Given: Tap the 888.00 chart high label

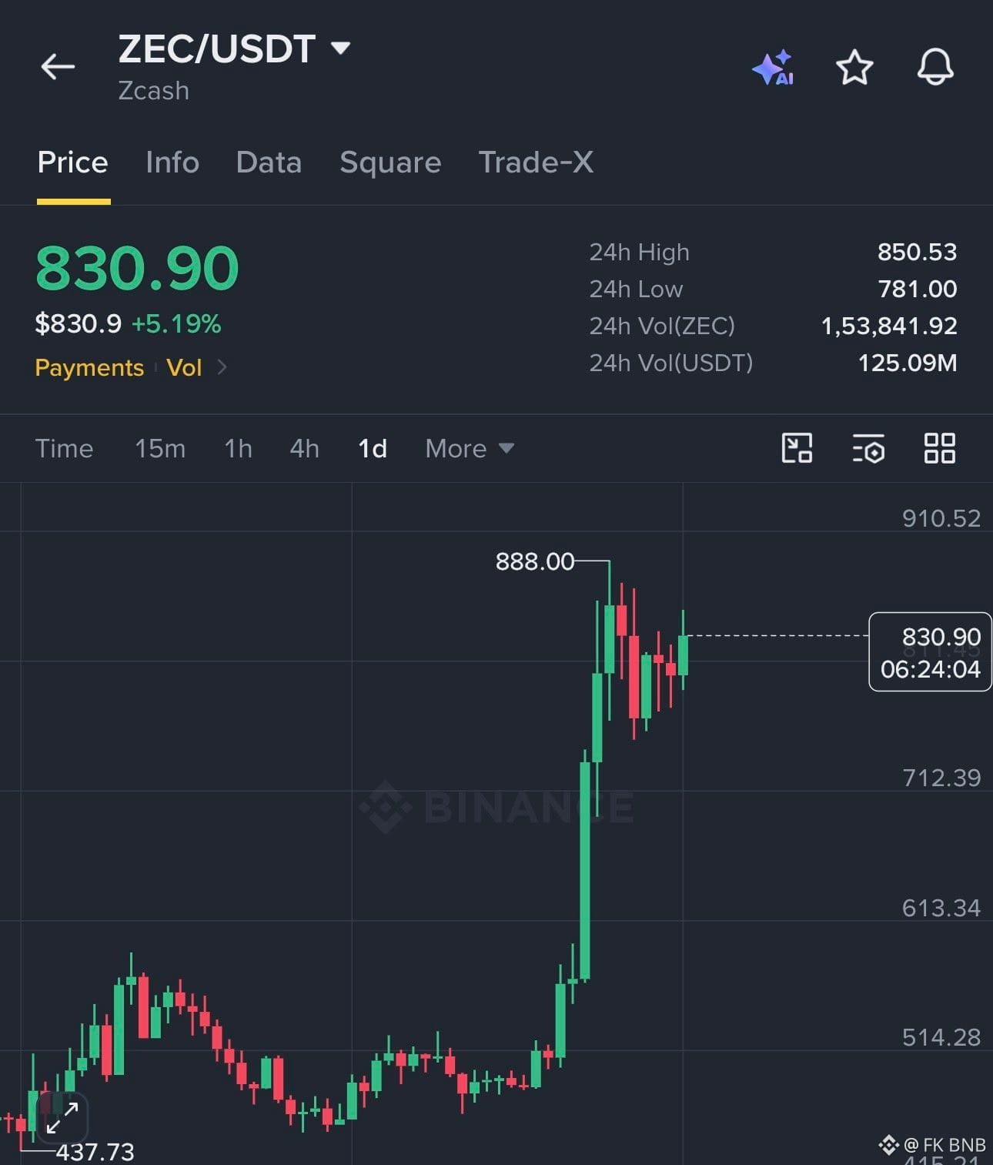Looking at the screenshot, I should 535,561.
